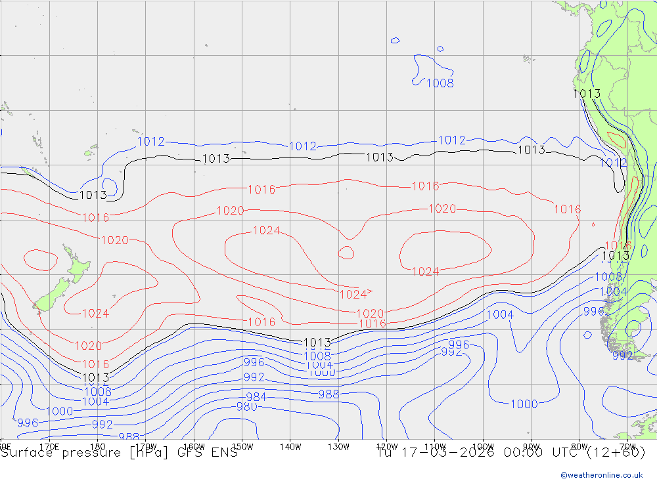Click the 1008 label on the isolated tropical contour
This screenshot has width=657, height=481.
pos(440,83)
